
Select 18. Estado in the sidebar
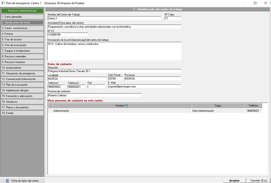(x=22, y=113)
